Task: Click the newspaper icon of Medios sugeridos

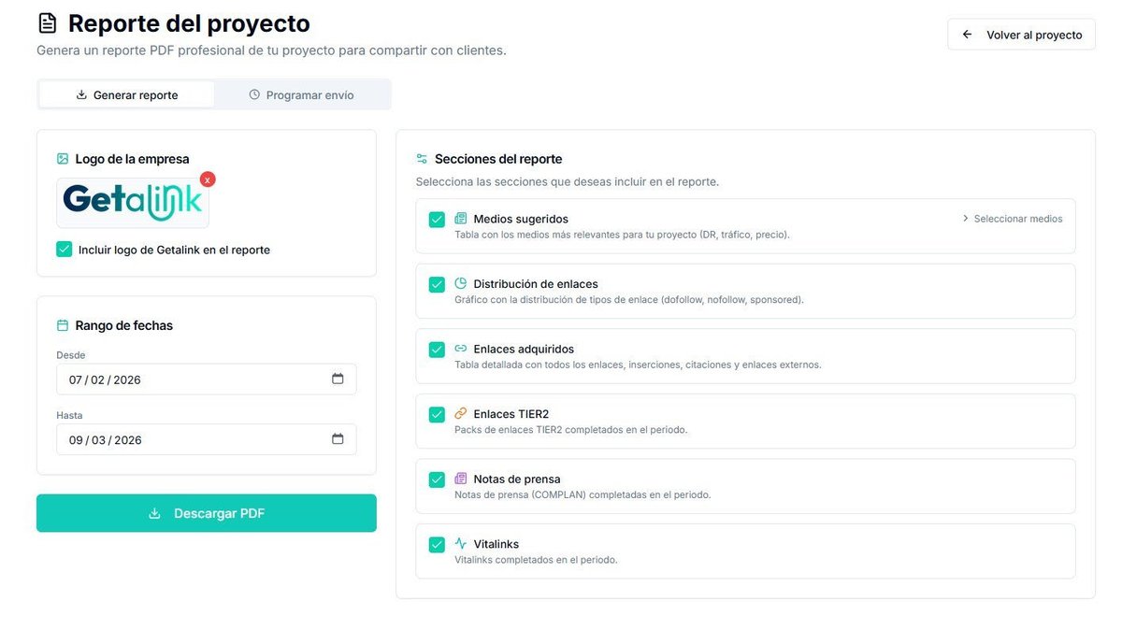Action: click(x=460, y=219)
